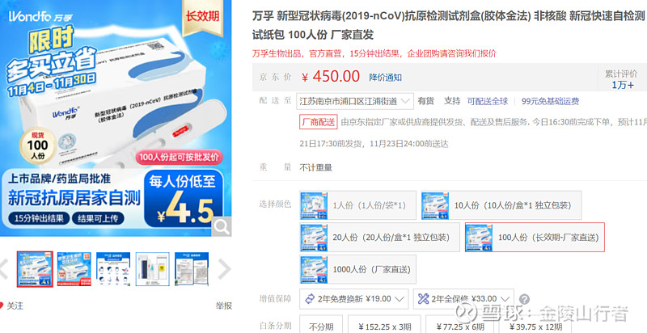Click the question mark help icon

point(524,299)
